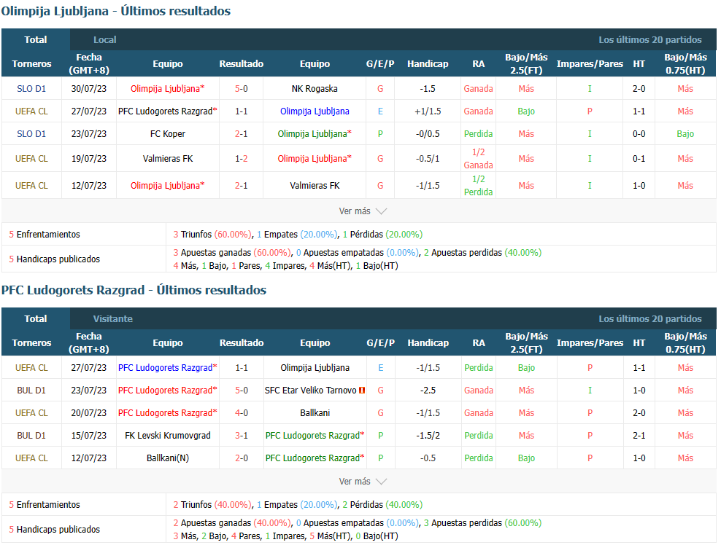Click Olimpija Ljubljana Últimos resultados heading
721x545 pixels.
(x=116, y=11)
